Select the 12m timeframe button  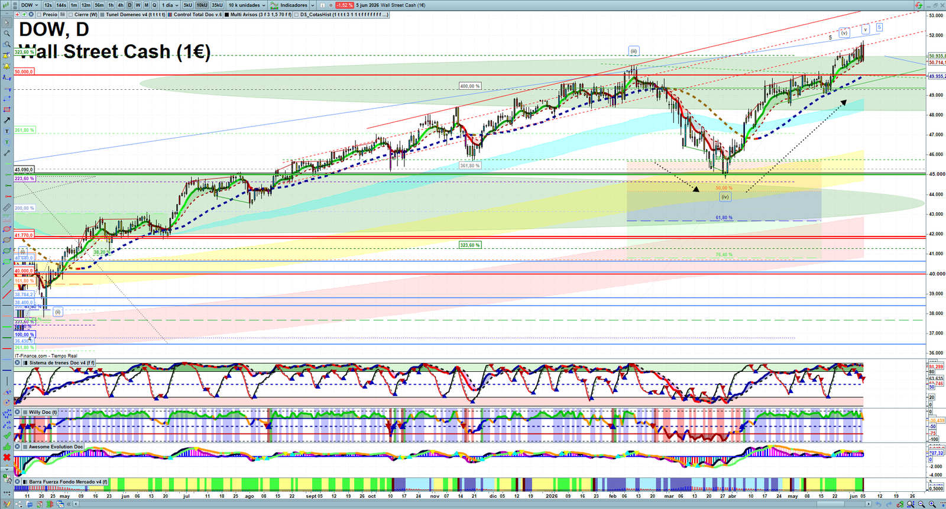tap(86, 5)
